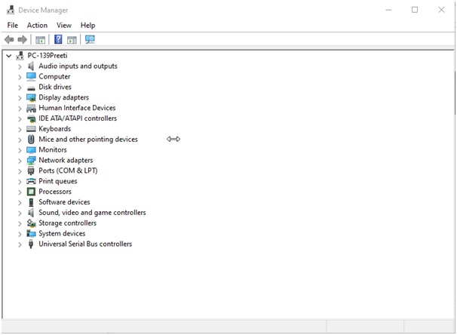
Task: Click the Human Interface Devices icon
Action: (x=31, y=108)
